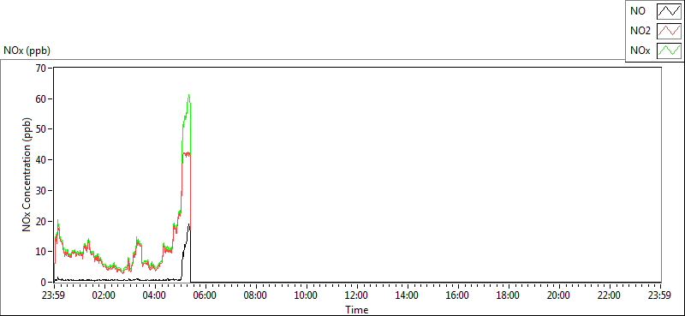Click the 'Time' x-axis label

(357, 310)
